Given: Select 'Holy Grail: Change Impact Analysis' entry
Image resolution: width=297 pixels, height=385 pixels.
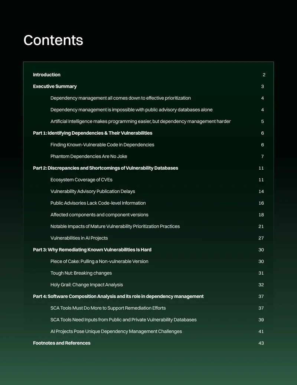Looking at the screenshot, I should pos(87,285).
